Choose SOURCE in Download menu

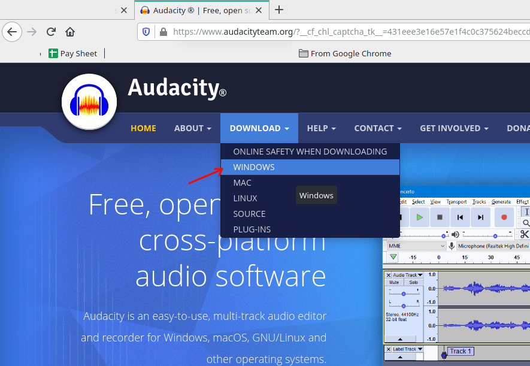(x=310, y=214)
